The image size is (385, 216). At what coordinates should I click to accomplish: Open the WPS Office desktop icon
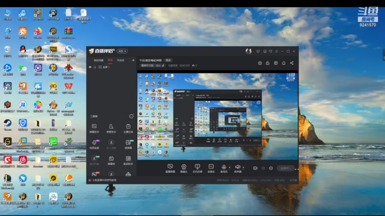(x=68, y=88)
